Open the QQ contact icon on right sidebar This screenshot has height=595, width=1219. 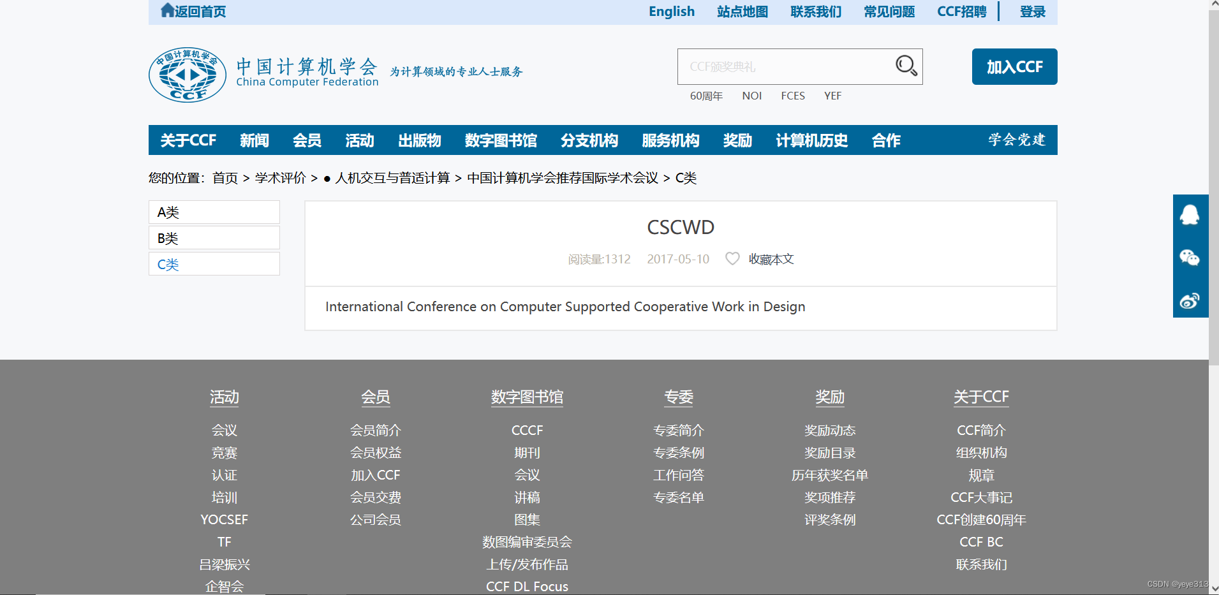[1190, 215]
